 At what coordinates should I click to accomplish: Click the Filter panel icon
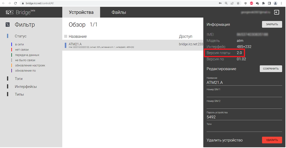tap(8, 25)
